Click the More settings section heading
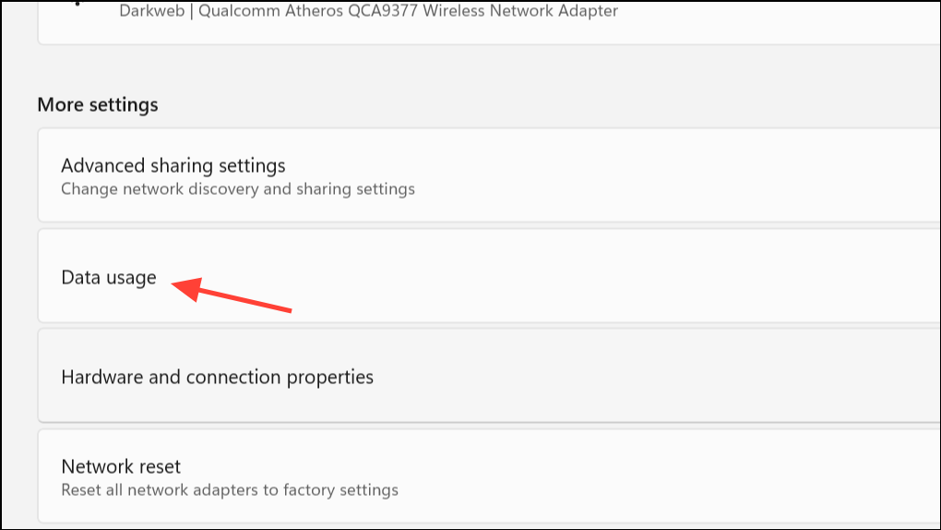This screenshot has height=530, width=941. [98, 104]
